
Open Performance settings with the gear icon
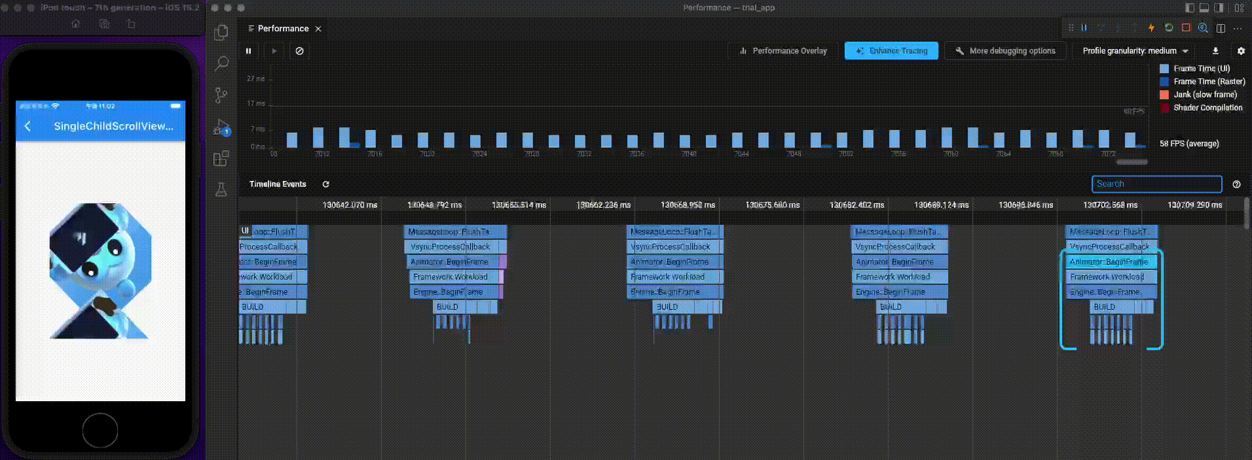(1241, 51)
